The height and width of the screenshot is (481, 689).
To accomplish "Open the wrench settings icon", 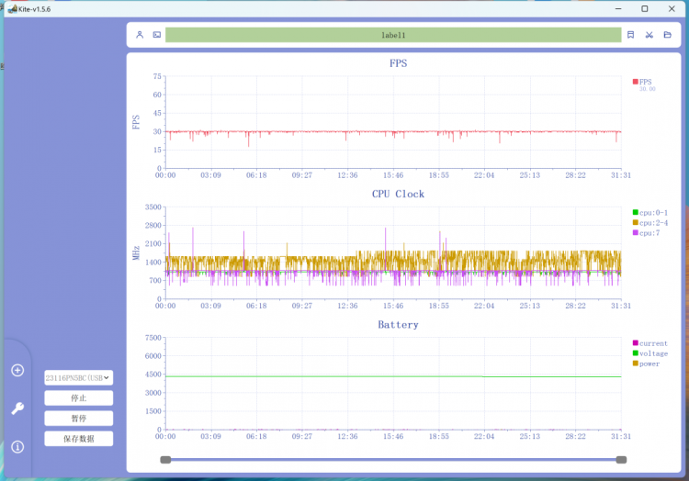I will pyautogui.click(x=17, y=408).
